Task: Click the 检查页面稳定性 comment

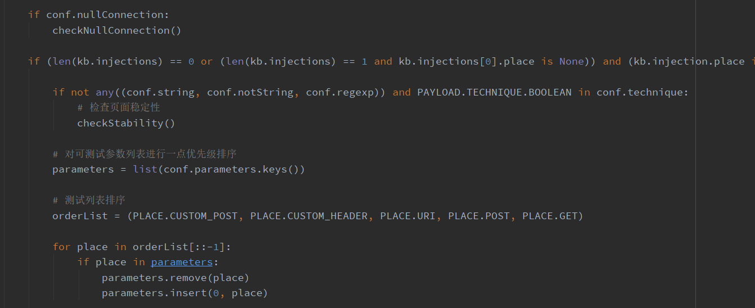Action: pos(125,107)
